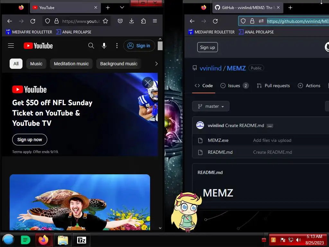Open Firefox hamburger application menu
Image resolution: width=329 pixels, height=247 pixels.
pos(155,21)
